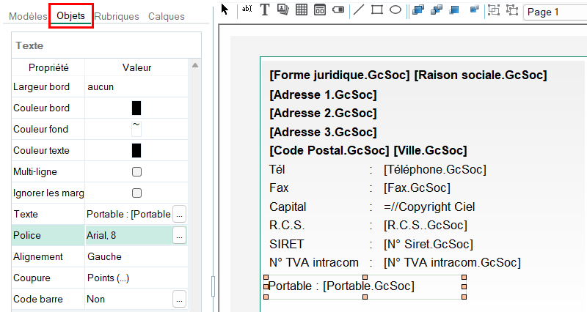Click the send to back icon
The image size is (587, 312).
[454, 10]
